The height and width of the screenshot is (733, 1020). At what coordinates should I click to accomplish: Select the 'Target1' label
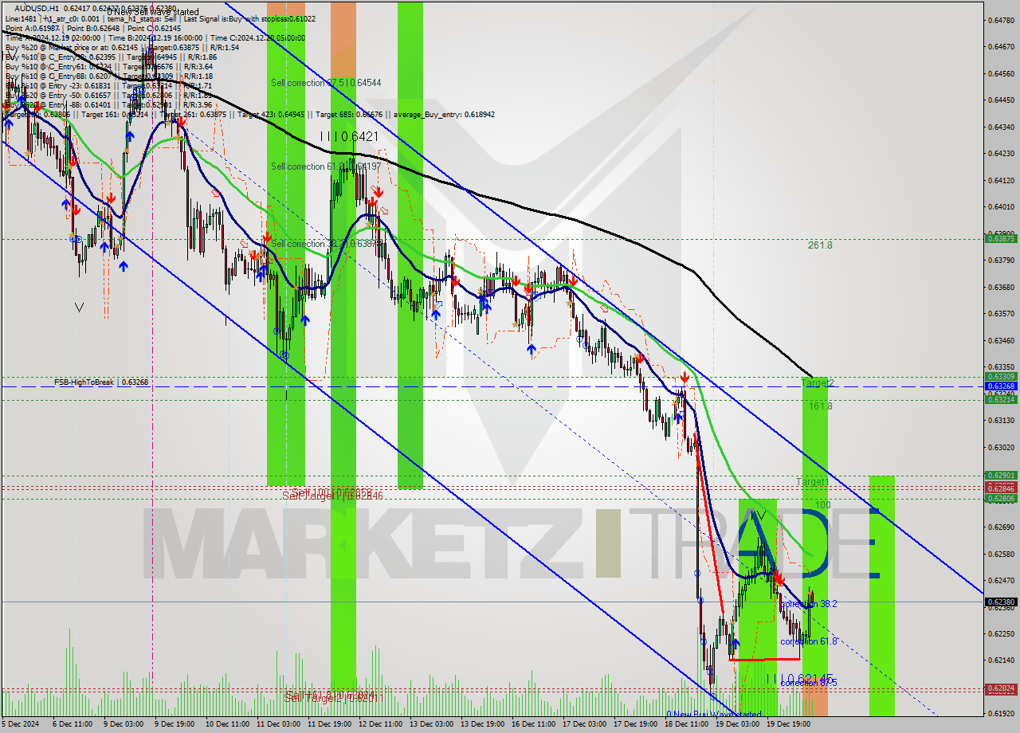tap(812, 482)
